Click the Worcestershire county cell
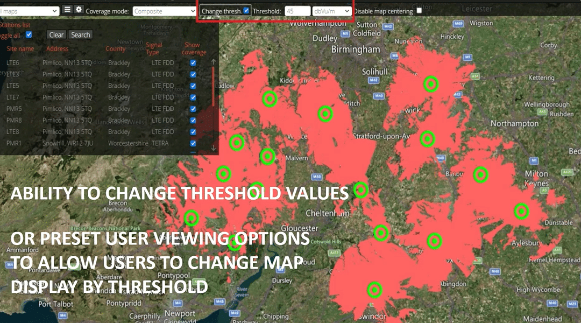The height and width of the screenshot is (323, 581). [128, 143]
